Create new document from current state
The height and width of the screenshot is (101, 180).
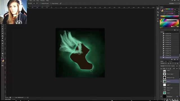point(172,59)
